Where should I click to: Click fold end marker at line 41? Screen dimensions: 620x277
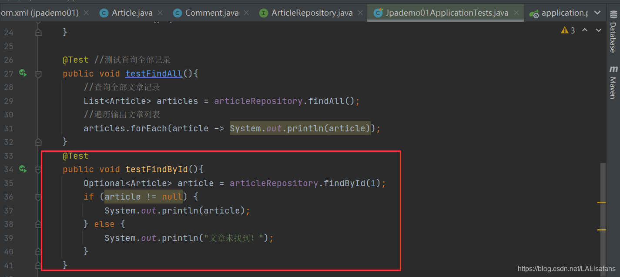38,264
